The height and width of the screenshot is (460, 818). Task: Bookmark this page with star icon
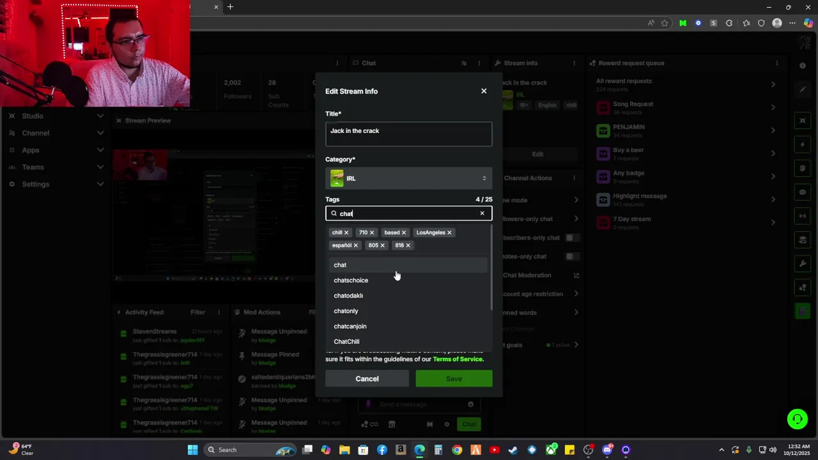pyautogui.click(x=665, y=23)
